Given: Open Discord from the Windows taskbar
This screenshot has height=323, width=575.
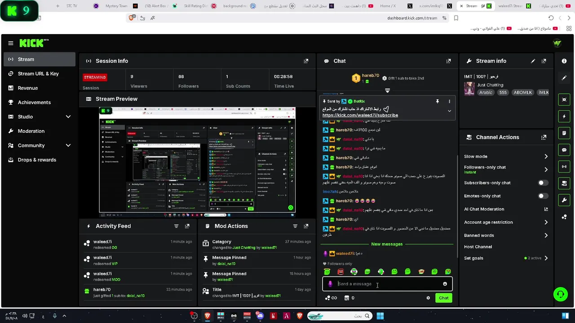Looking at the screenshot, I should coord(260,316).
